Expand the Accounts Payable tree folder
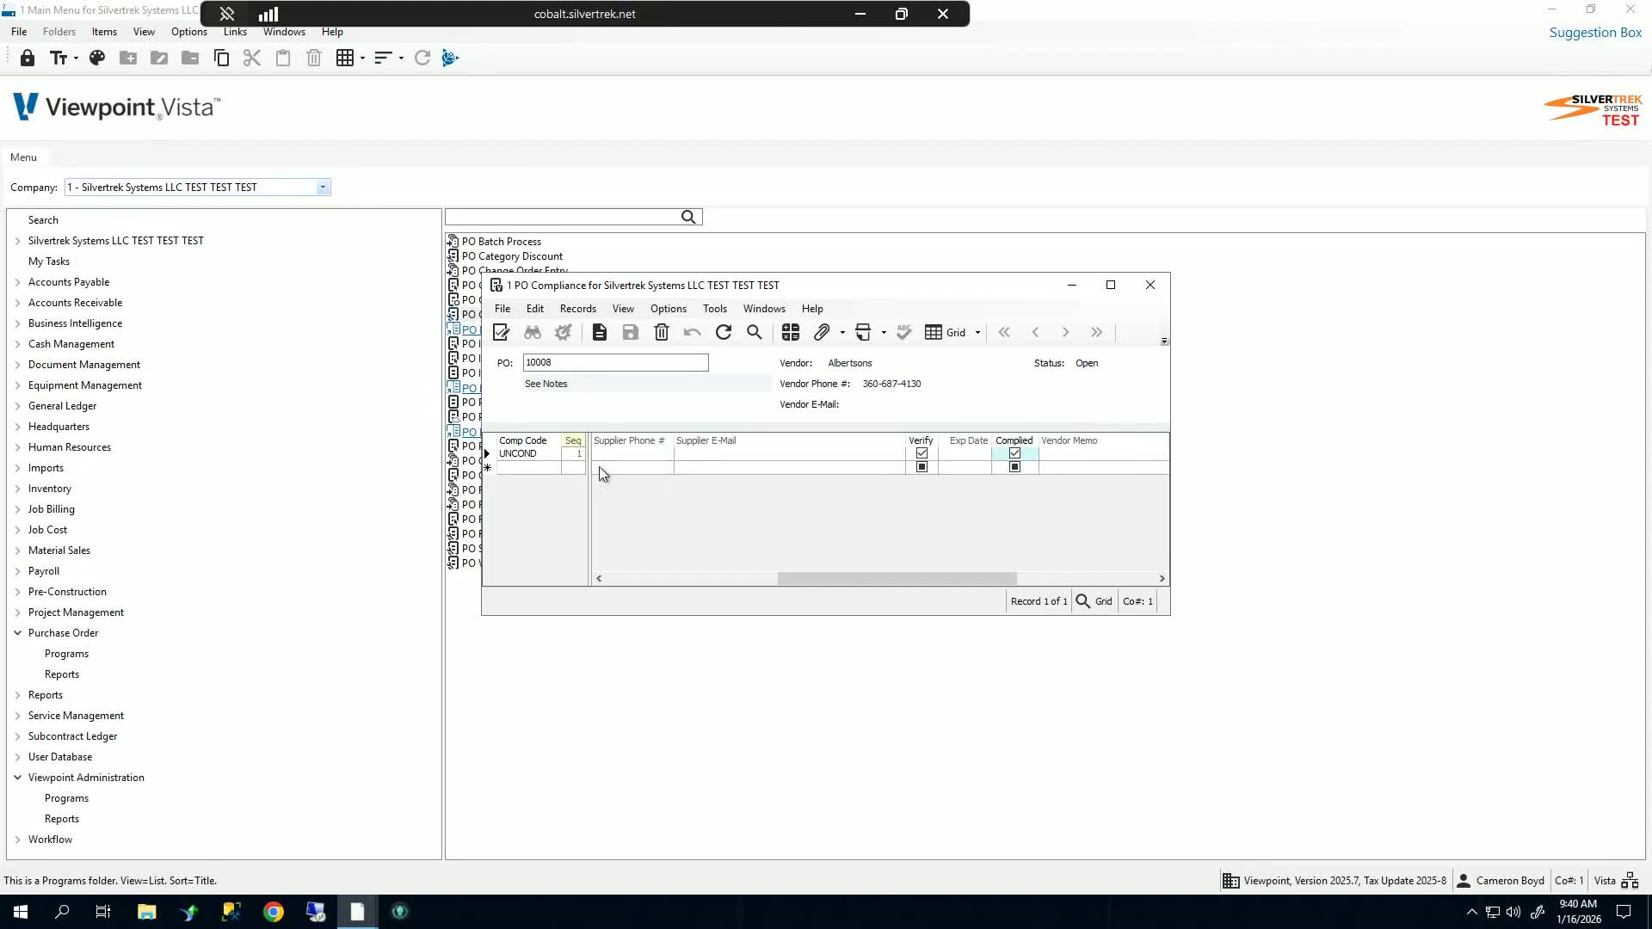 17,282
